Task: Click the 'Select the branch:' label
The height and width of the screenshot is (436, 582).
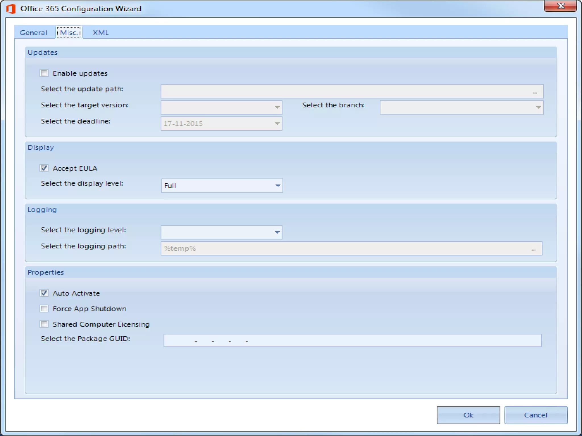Action: pyautogui.click(x=333, y=105)
